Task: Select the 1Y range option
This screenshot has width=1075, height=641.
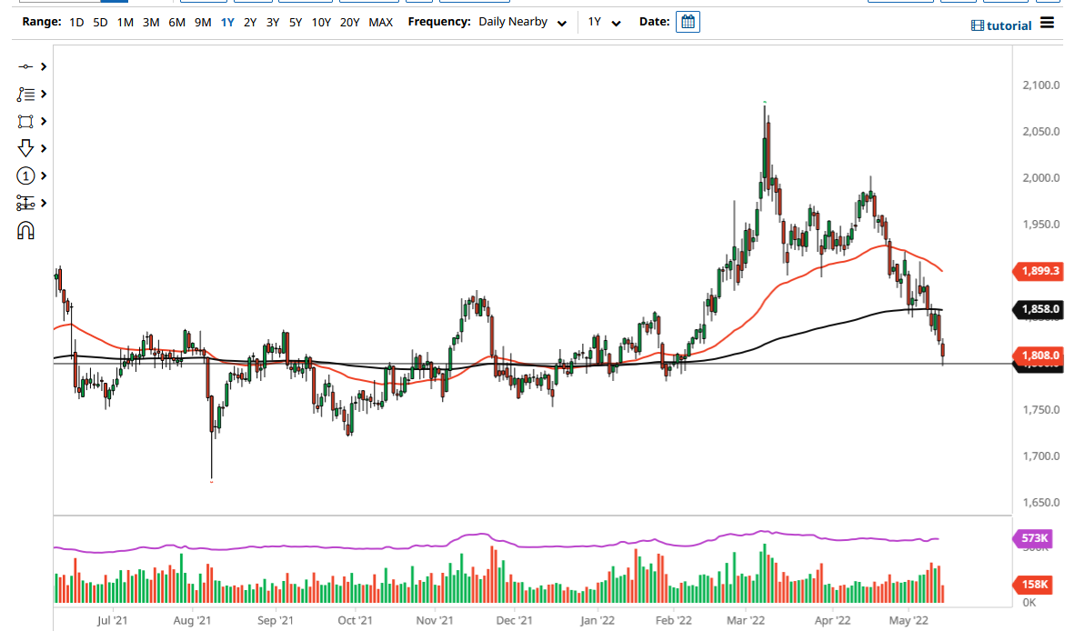Action: 227,23
